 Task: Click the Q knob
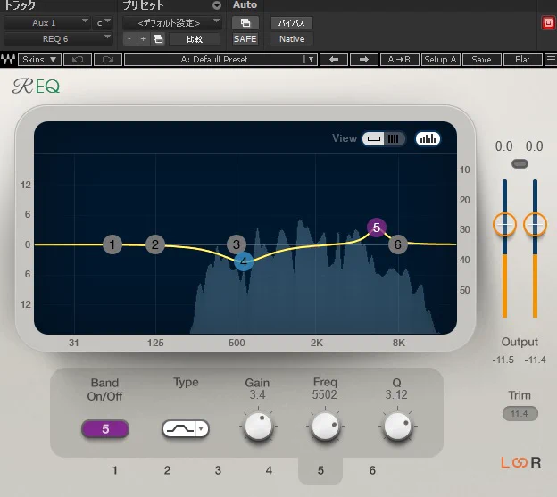397,426
